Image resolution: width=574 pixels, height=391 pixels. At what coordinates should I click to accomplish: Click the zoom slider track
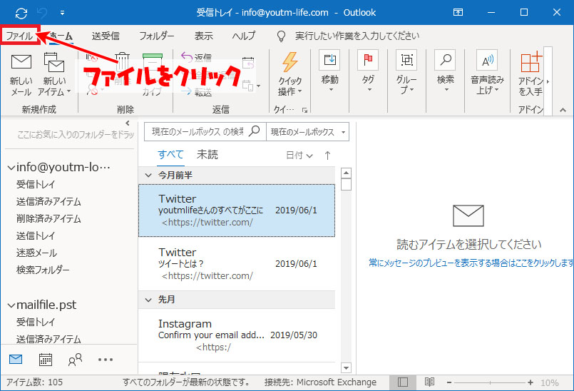[490, 382]
